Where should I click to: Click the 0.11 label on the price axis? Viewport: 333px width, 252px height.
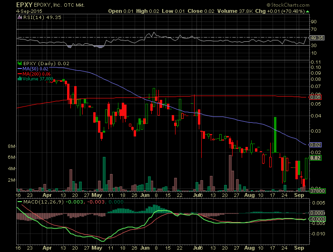coord(315,62)
